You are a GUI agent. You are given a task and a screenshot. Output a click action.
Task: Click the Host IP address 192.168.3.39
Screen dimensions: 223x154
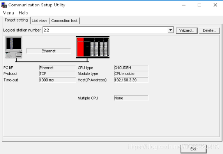point(131,80)
